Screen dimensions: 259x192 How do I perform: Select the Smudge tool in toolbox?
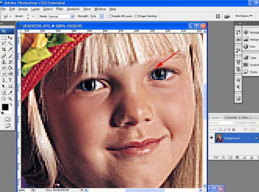pyautogui.click(x=4, y=73)
